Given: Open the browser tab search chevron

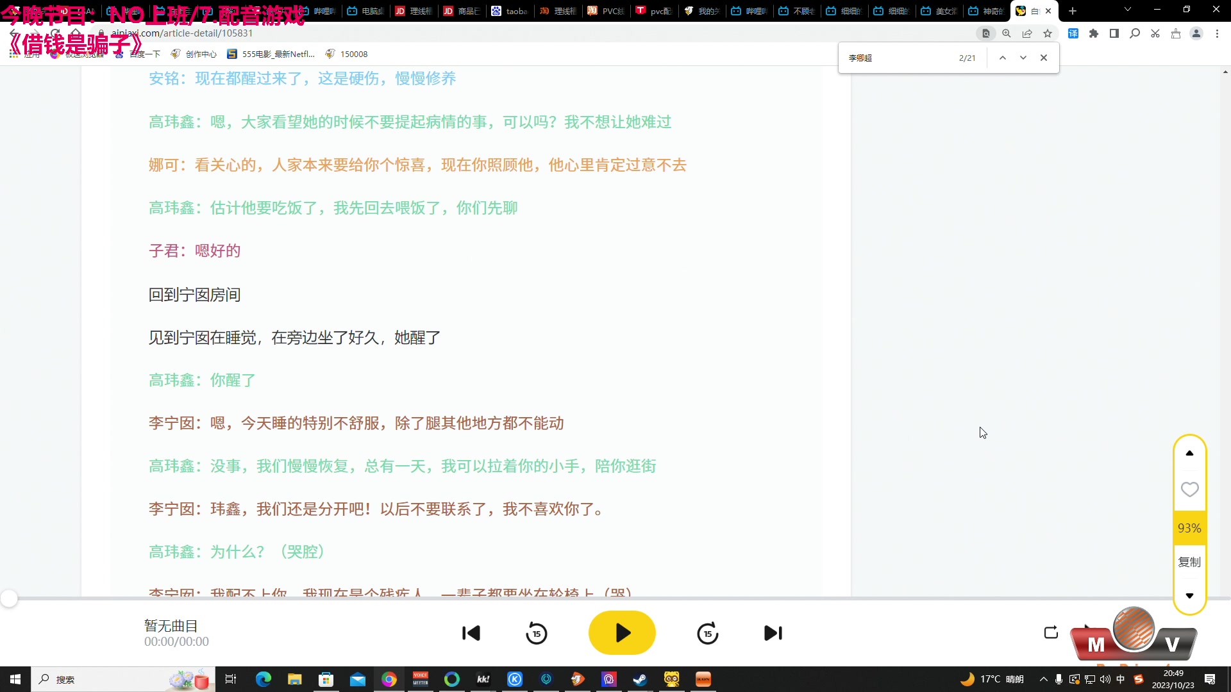Looking at the screenshot, I should [x=1126, y=10].
